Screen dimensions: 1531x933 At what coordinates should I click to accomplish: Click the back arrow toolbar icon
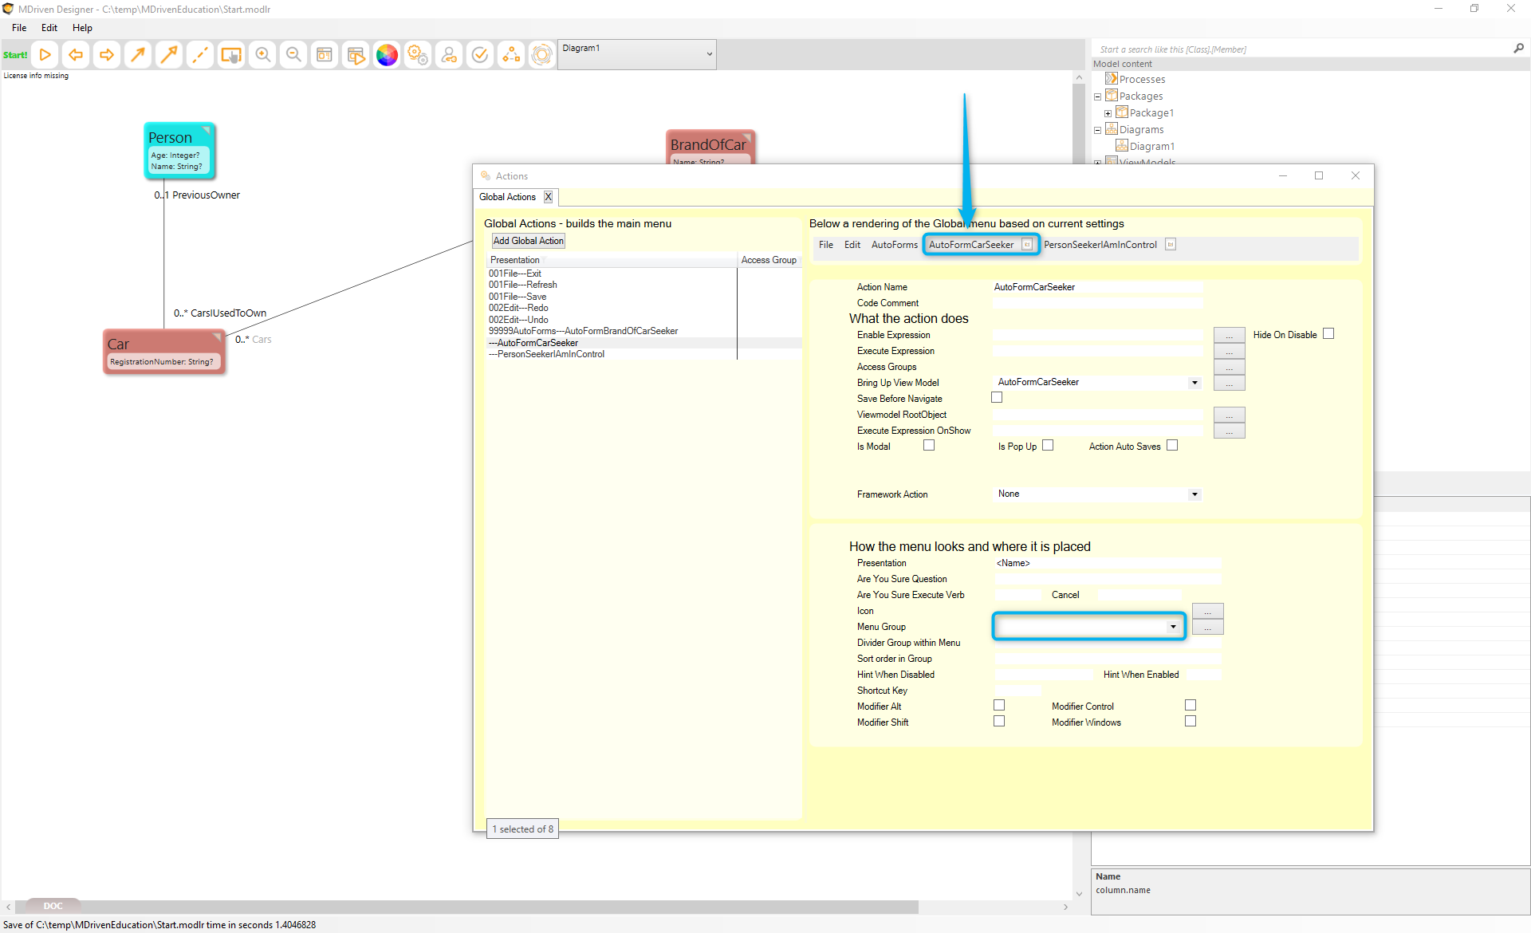(76, 55)
